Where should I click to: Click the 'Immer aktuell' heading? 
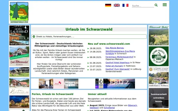pos(97,94)
